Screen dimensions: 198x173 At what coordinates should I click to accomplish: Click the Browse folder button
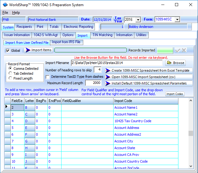[176, 63]
